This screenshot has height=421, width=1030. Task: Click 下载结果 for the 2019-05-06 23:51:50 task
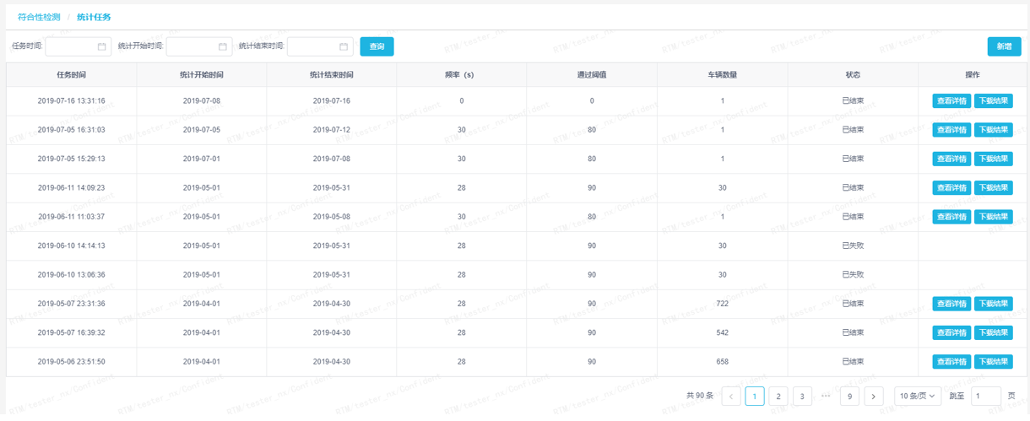994,362
